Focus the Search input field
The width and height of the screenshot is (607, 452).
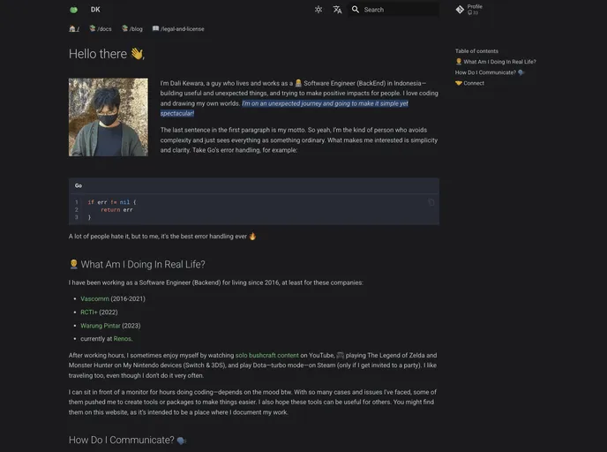399,10
